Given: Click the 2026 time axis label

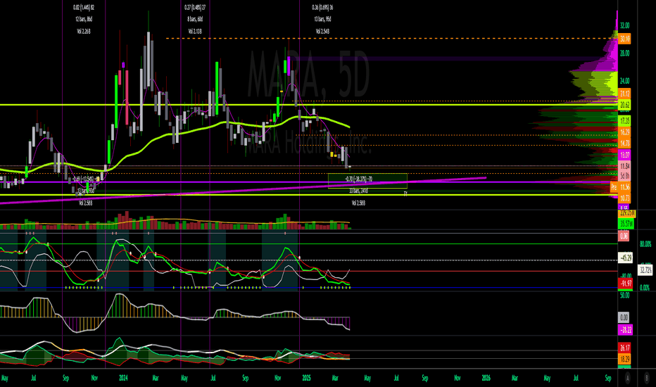Looking at the screenshot, I should point(486,378).
